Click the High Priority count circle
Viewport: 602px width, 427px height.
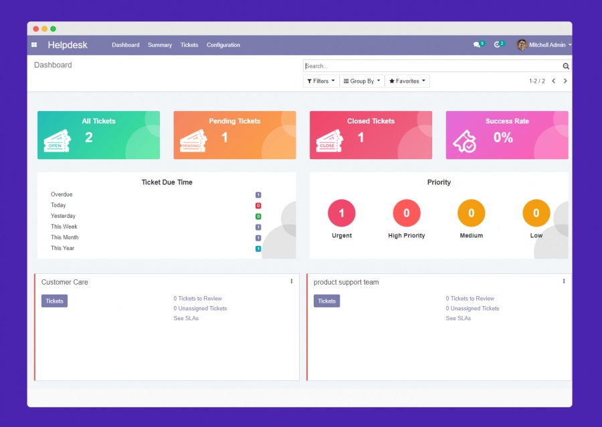pos(407,213)
